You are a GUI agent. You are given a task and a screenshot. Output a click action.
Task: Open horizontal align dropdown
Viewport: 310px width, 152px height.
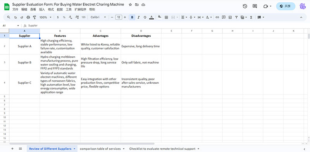tap(184, 17)
